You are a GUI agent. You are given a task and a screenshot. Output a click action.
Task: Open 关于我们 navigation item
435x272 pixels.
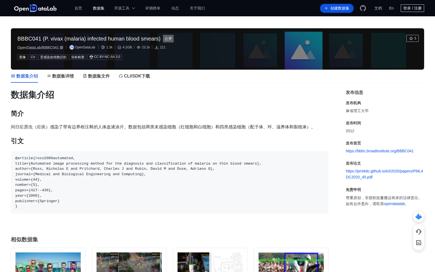coord(197,8)
